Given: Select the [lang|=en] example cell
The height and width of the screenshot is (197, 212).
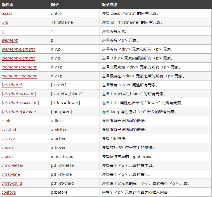Looking at the screenshot, I should point(74,112).
